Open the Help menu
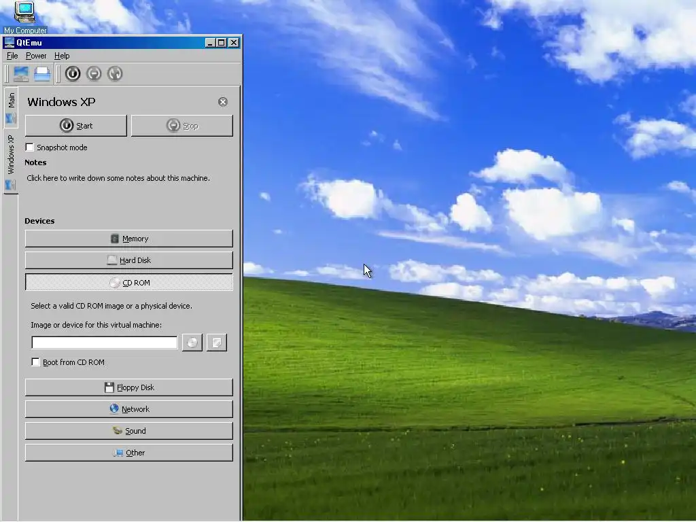 [62, 56]
